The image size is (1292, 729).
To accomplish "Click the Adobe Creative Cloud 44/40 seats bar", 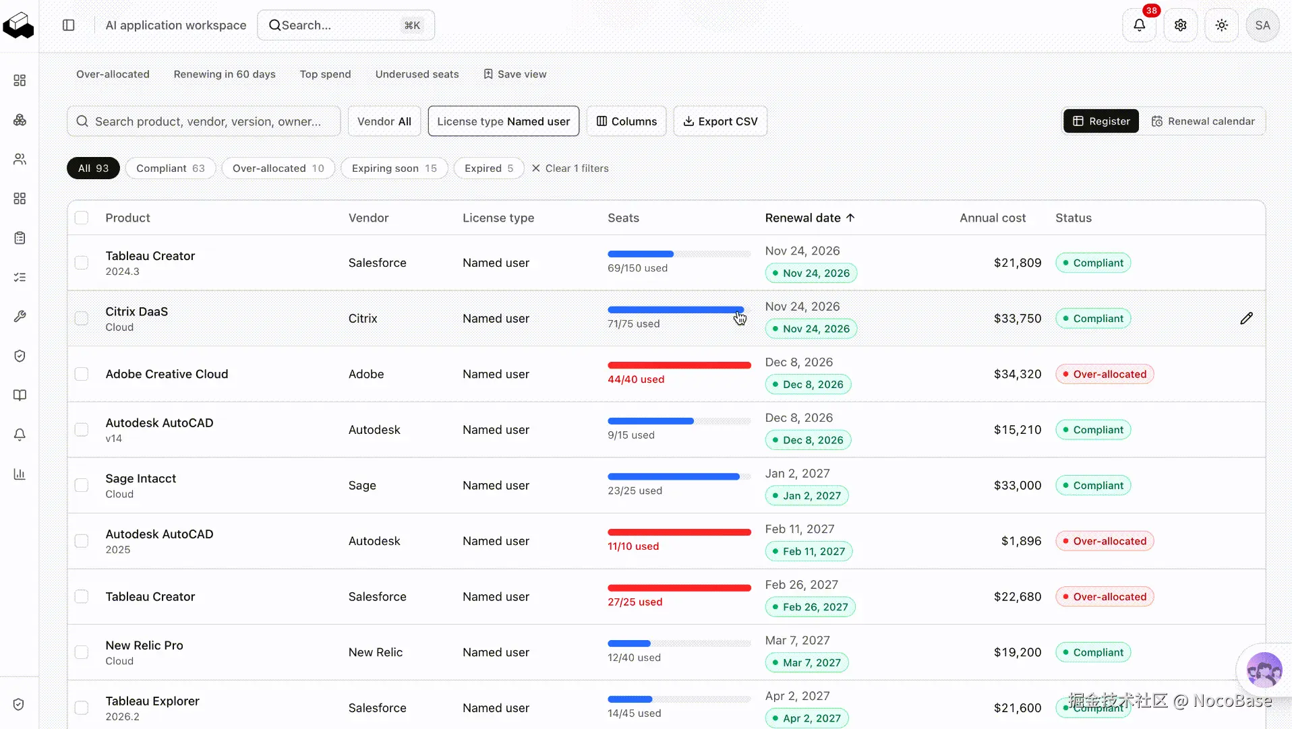I will pos(679,365).
